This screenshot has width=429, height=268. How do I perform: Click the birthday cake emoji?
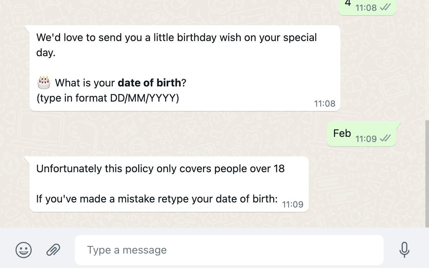[44, 83]
